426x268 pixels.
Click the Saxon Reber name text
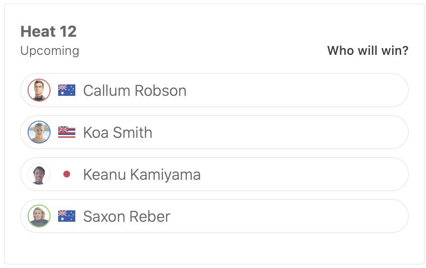tap(127, 216)
